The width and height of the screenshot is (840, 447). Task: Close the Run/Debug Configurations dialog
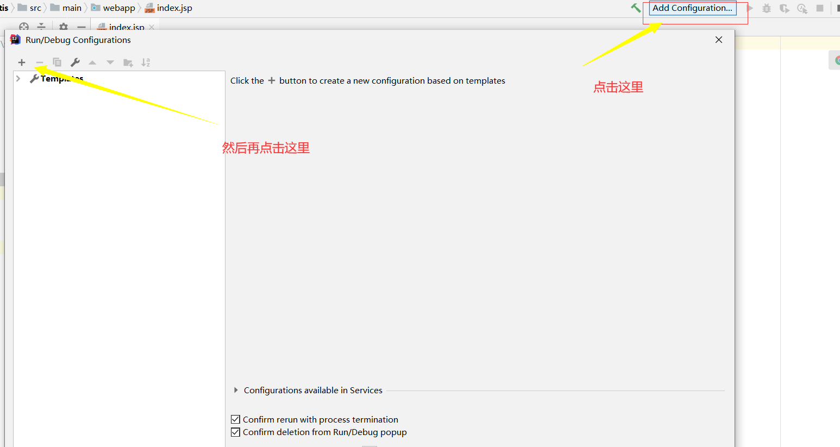click(719, 40)
